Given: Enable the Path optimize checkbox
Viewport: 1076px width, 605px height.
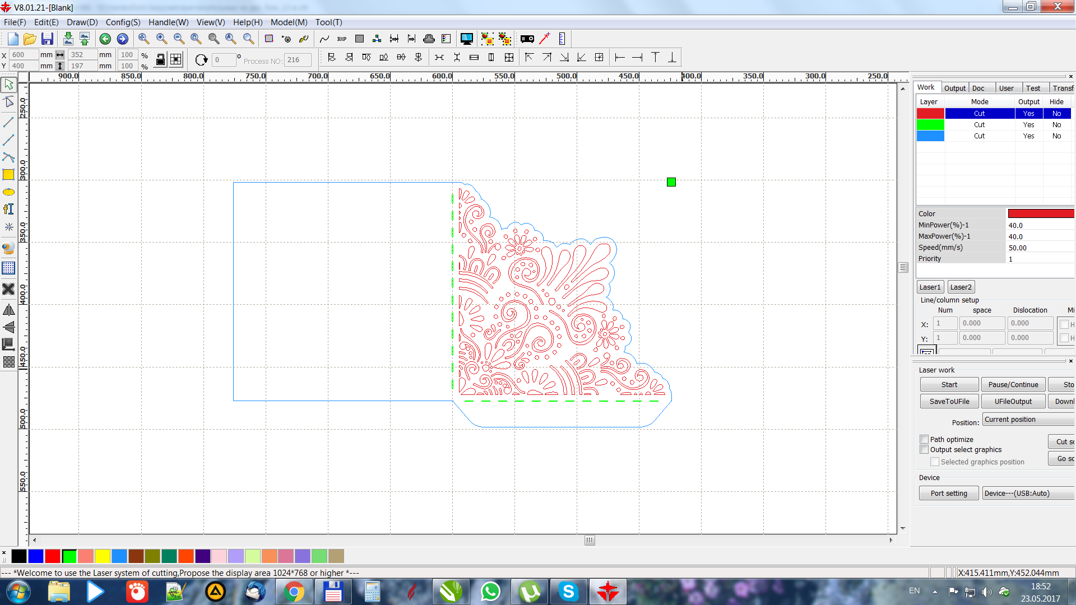Looking at the screenshot, I should (924, 439).
